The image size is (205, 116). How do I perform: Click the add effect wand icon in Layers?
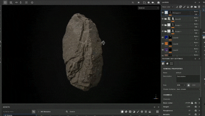[177, 7]
